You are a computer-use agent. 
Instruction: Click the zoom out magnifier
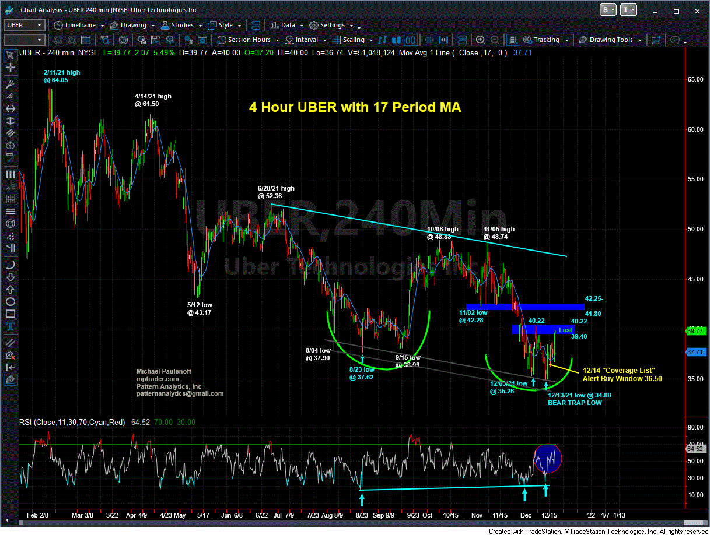coord(494,40)
